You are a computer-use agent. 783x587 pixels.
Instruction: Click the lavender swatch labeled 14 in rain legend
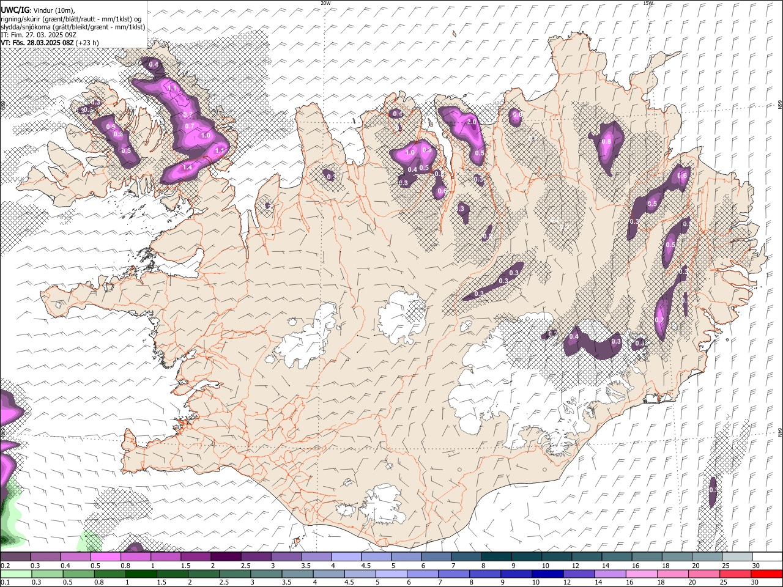point(609,574)
